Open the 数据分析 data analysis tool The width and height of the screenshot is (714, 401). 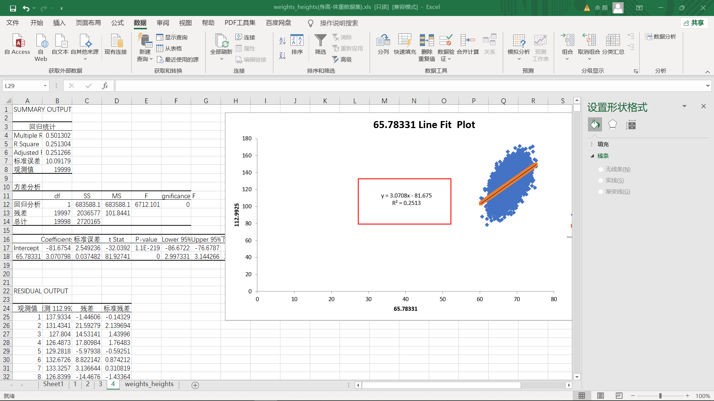click(x=660, y=37)
